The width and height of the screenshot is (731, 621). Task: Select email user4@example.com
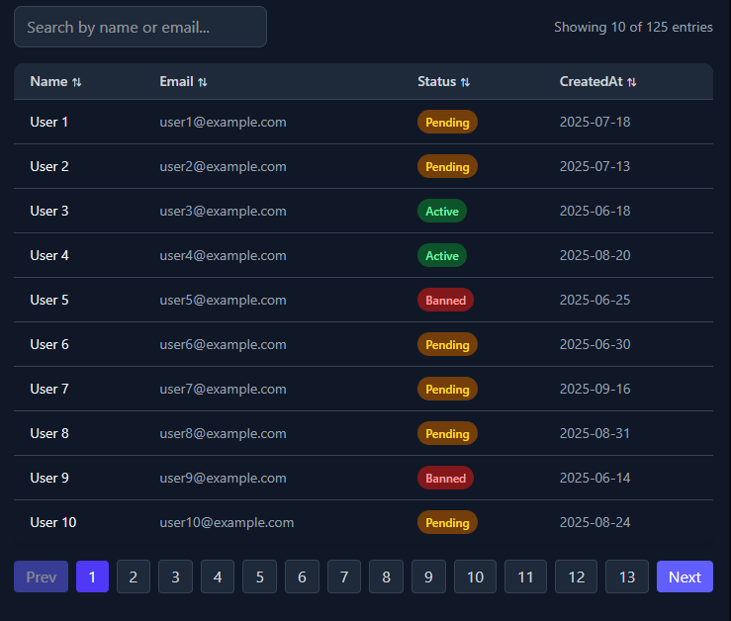(223, 255)
